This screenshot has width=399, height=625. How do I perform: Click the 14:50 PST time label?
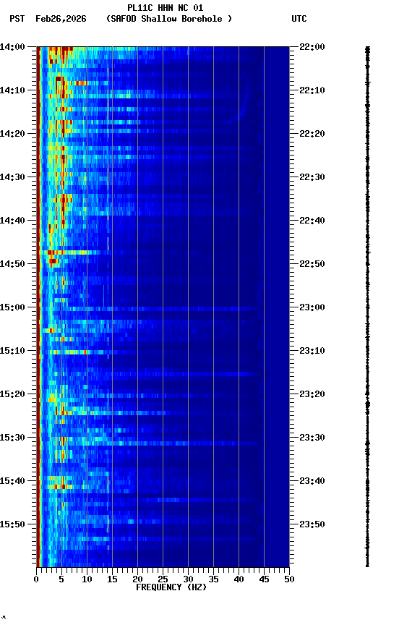[12, 264]
